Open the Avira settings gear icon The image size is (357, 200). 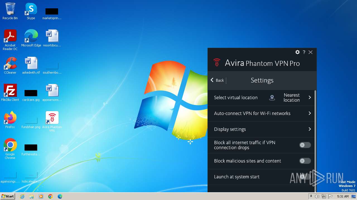tap(297, 52)
